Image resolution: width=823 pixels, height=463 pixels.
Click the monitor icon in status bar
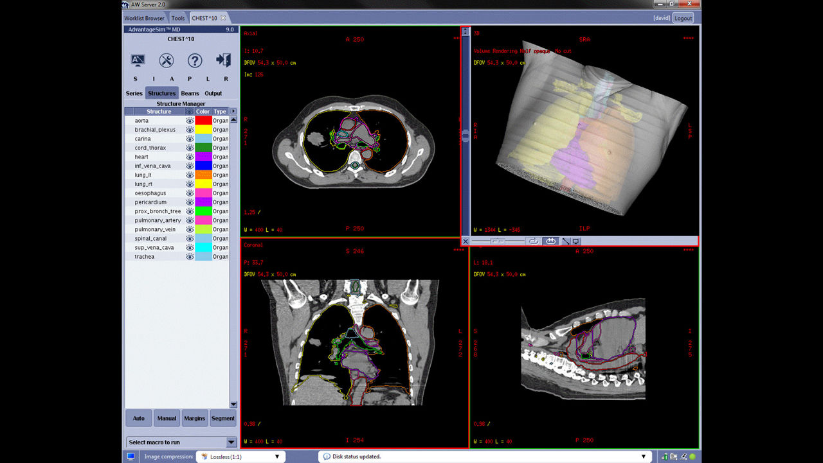click(131, 457)
